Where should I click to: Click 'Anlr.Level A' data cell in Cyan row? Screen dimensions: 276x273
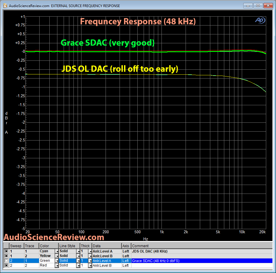click(x=107, y=251)
